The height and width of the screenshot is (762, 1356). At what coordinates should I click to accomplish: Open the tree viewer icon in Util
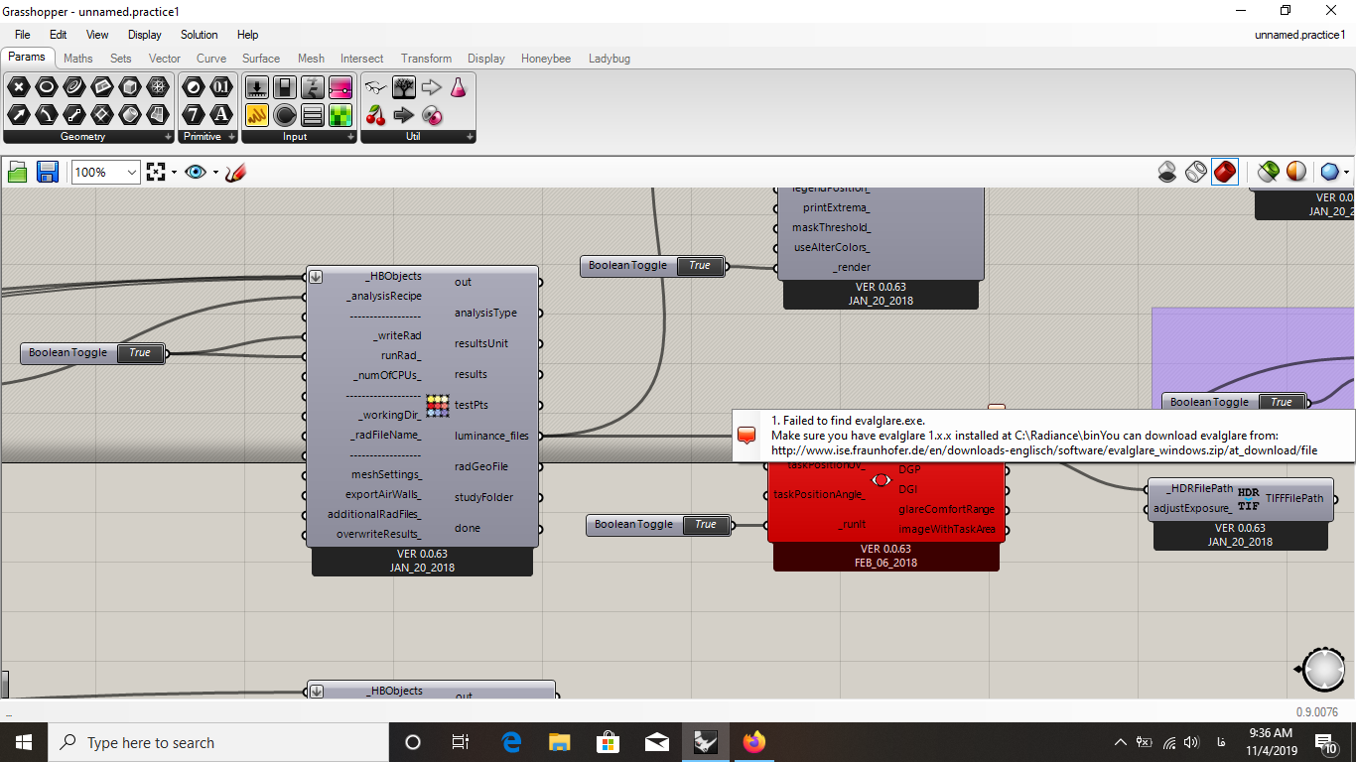pos(403,87)
